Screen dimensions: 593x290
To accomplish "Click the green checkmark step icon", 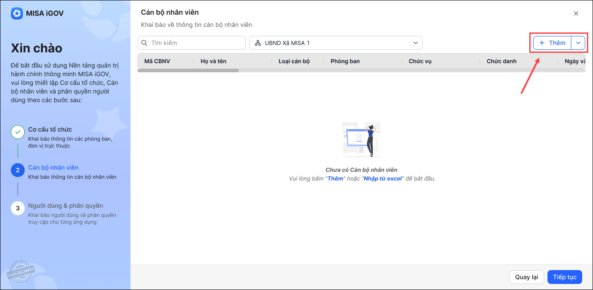I will click(18, 132).
